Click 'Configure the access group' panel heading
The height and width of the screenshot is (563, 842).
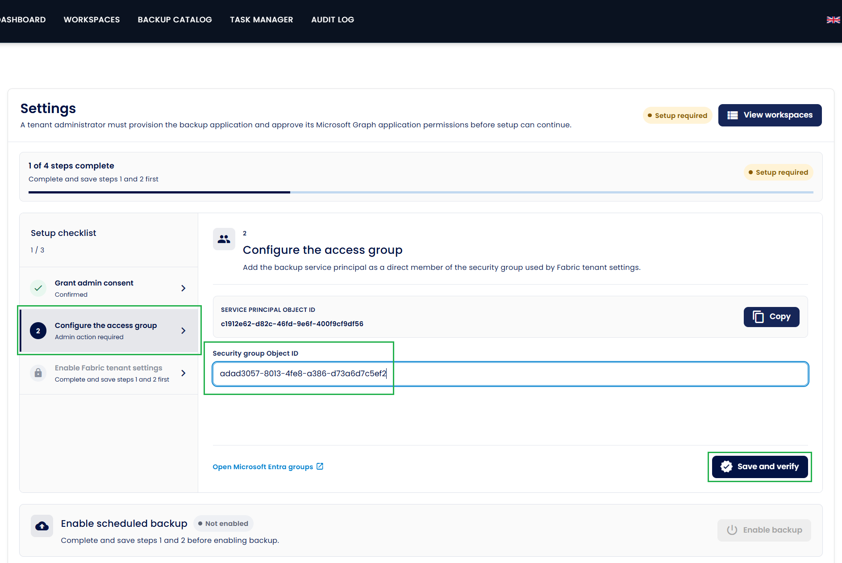coord(323,250)
